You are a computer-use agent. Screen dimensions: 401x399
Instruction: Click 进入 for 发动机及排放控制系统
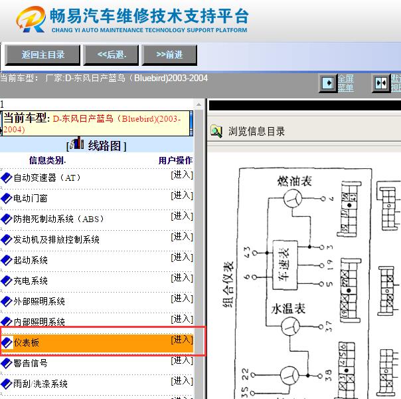[182, 237]
